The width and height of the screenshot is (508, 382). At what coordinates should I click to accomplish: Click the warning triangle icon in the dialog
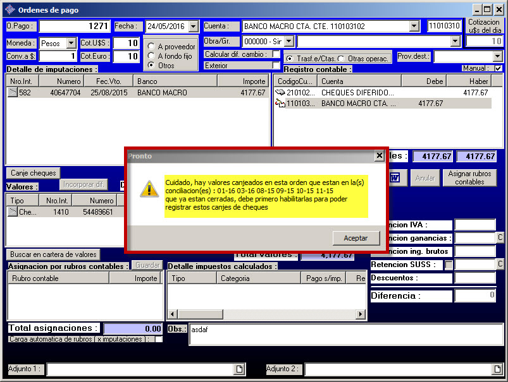149,188
